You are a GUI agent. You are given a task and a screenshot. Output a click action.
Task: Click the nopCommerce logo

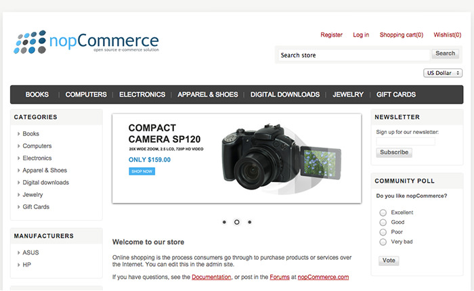[86, 42]
